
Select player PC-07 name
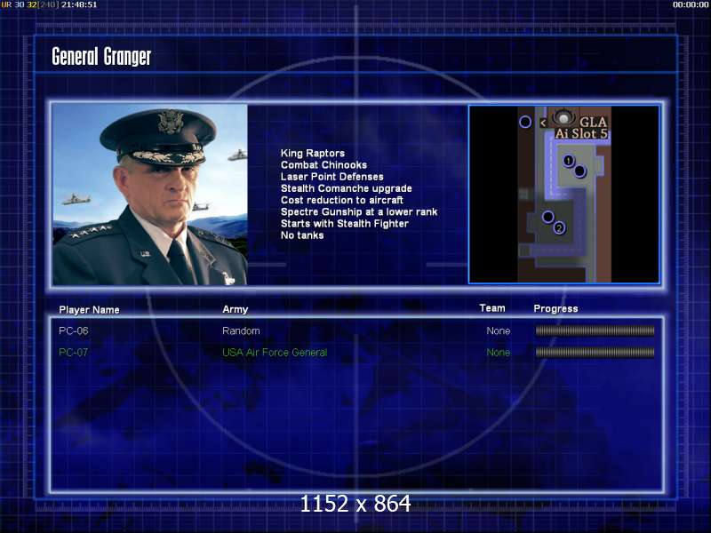point(74,352)
